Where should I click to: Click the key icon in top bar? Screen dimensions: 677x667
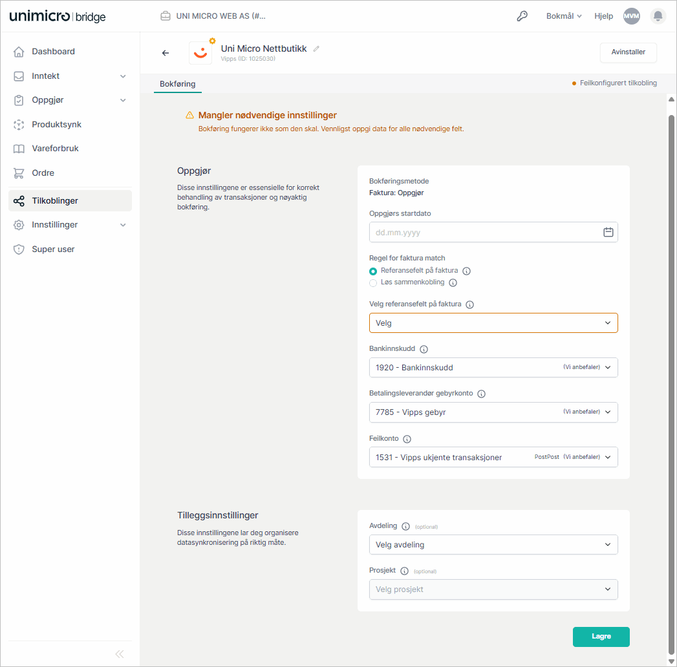tap(522, 16)
